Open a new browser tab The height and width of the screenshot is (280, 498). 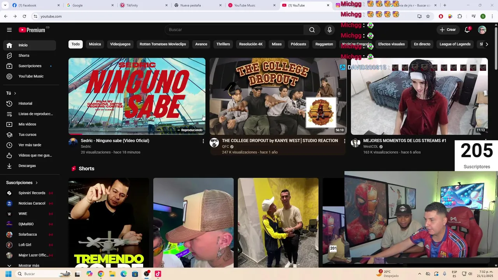point(445,5)
